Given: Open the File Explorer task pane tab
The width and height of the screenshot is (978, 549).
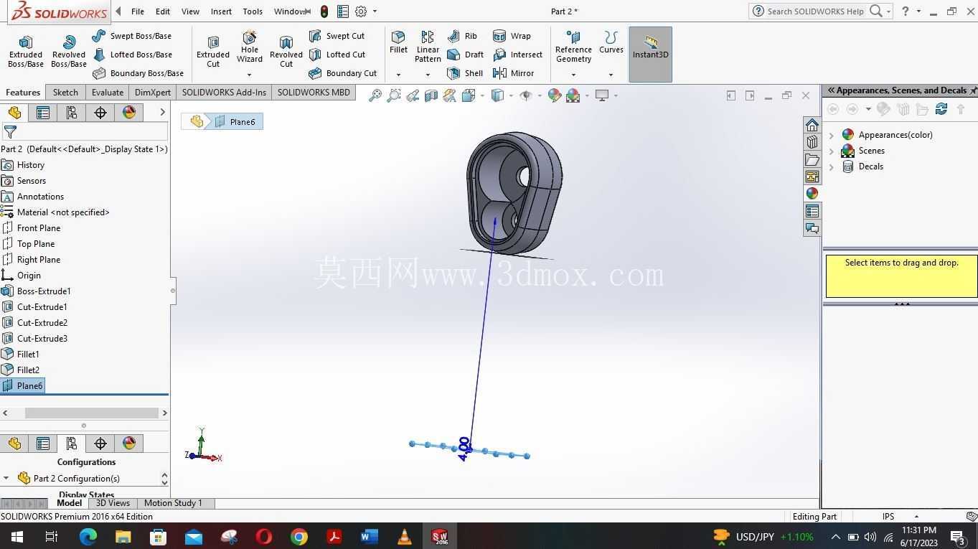Looking at the screenshot, I should tap(812, 159).
